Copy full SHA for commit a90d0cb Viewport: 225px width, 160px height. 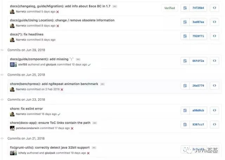(x=185, y=110)
